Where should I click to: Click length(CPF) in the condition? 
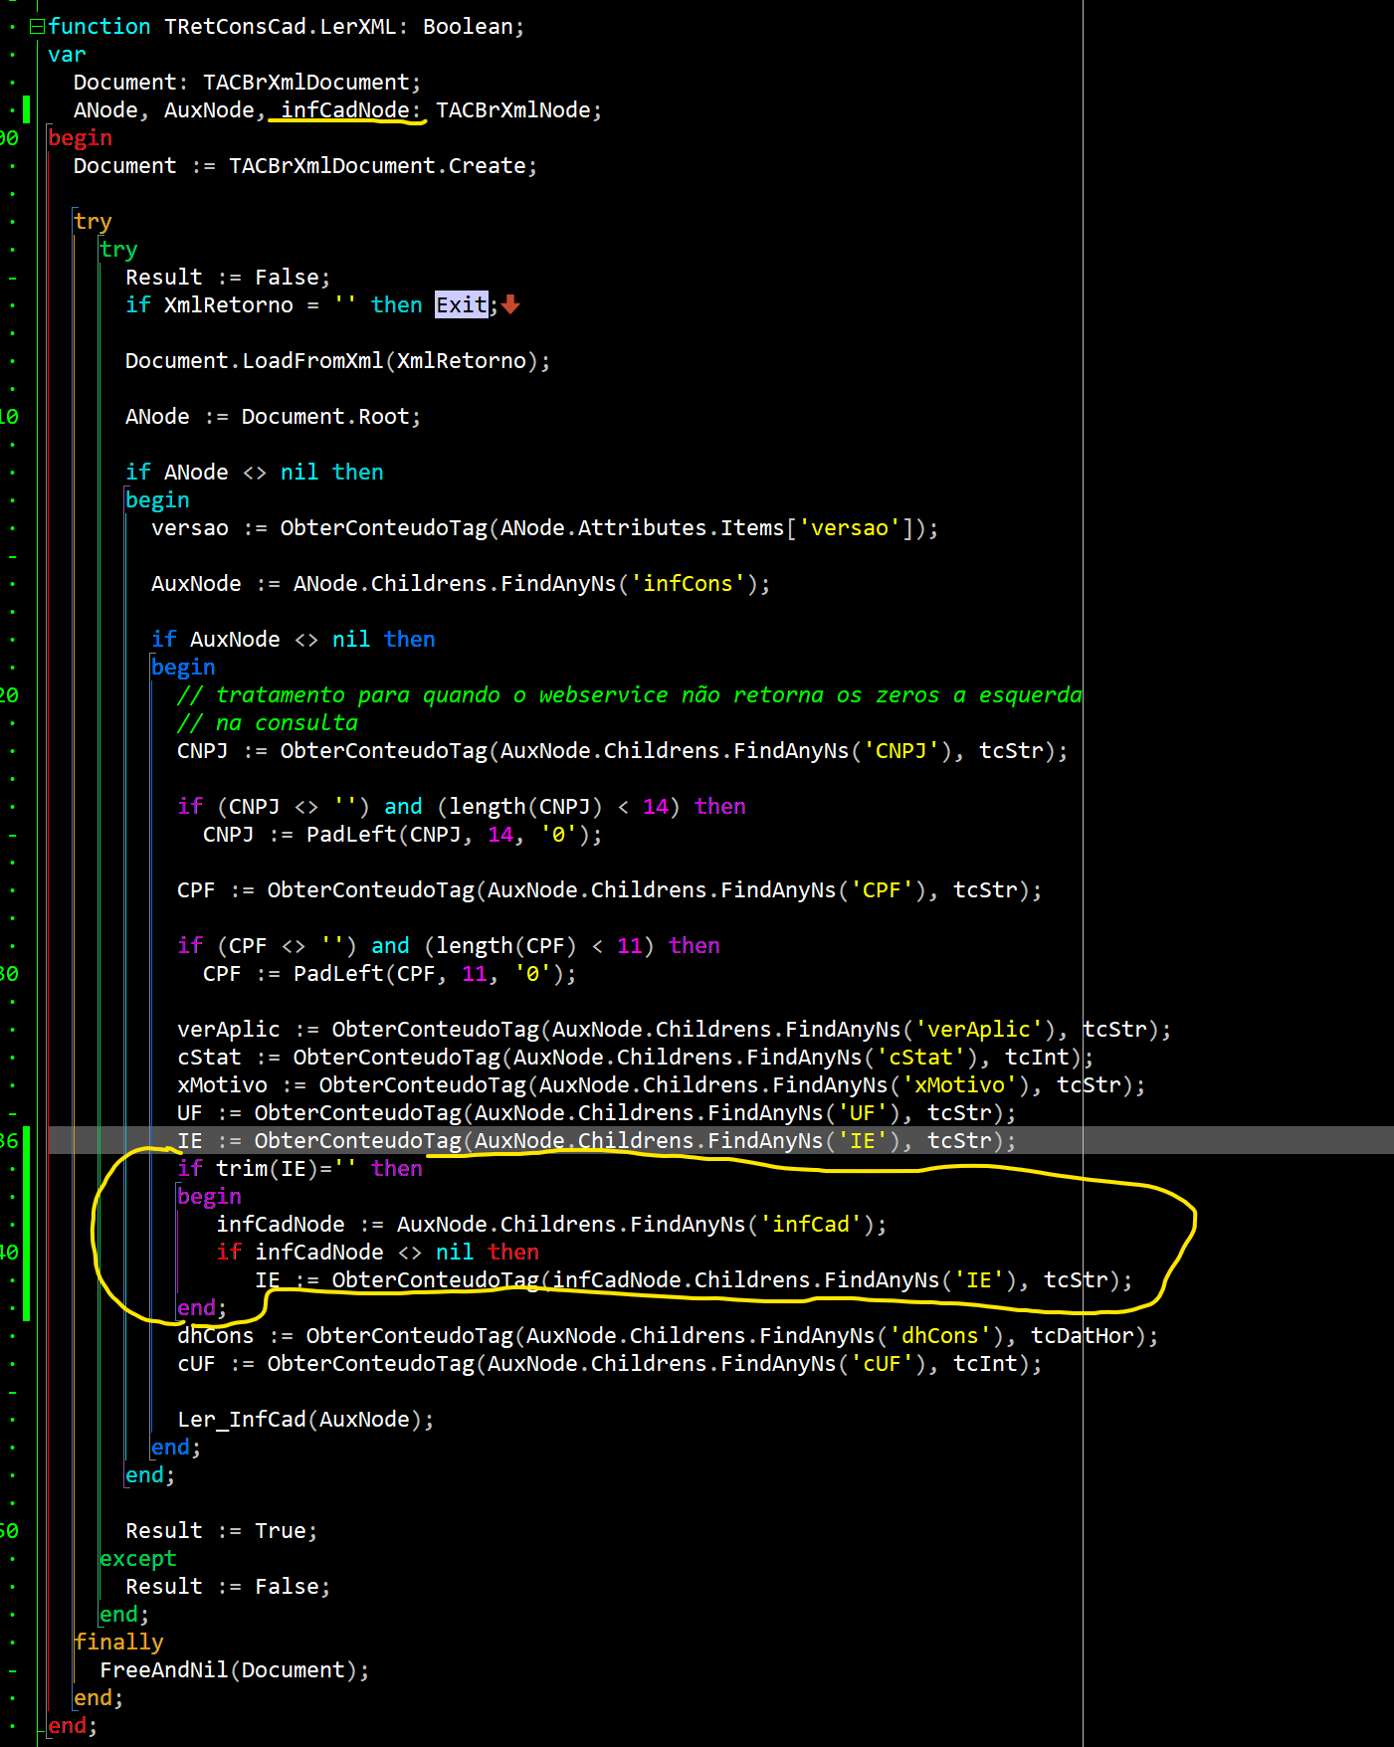[x=506, y=946]
